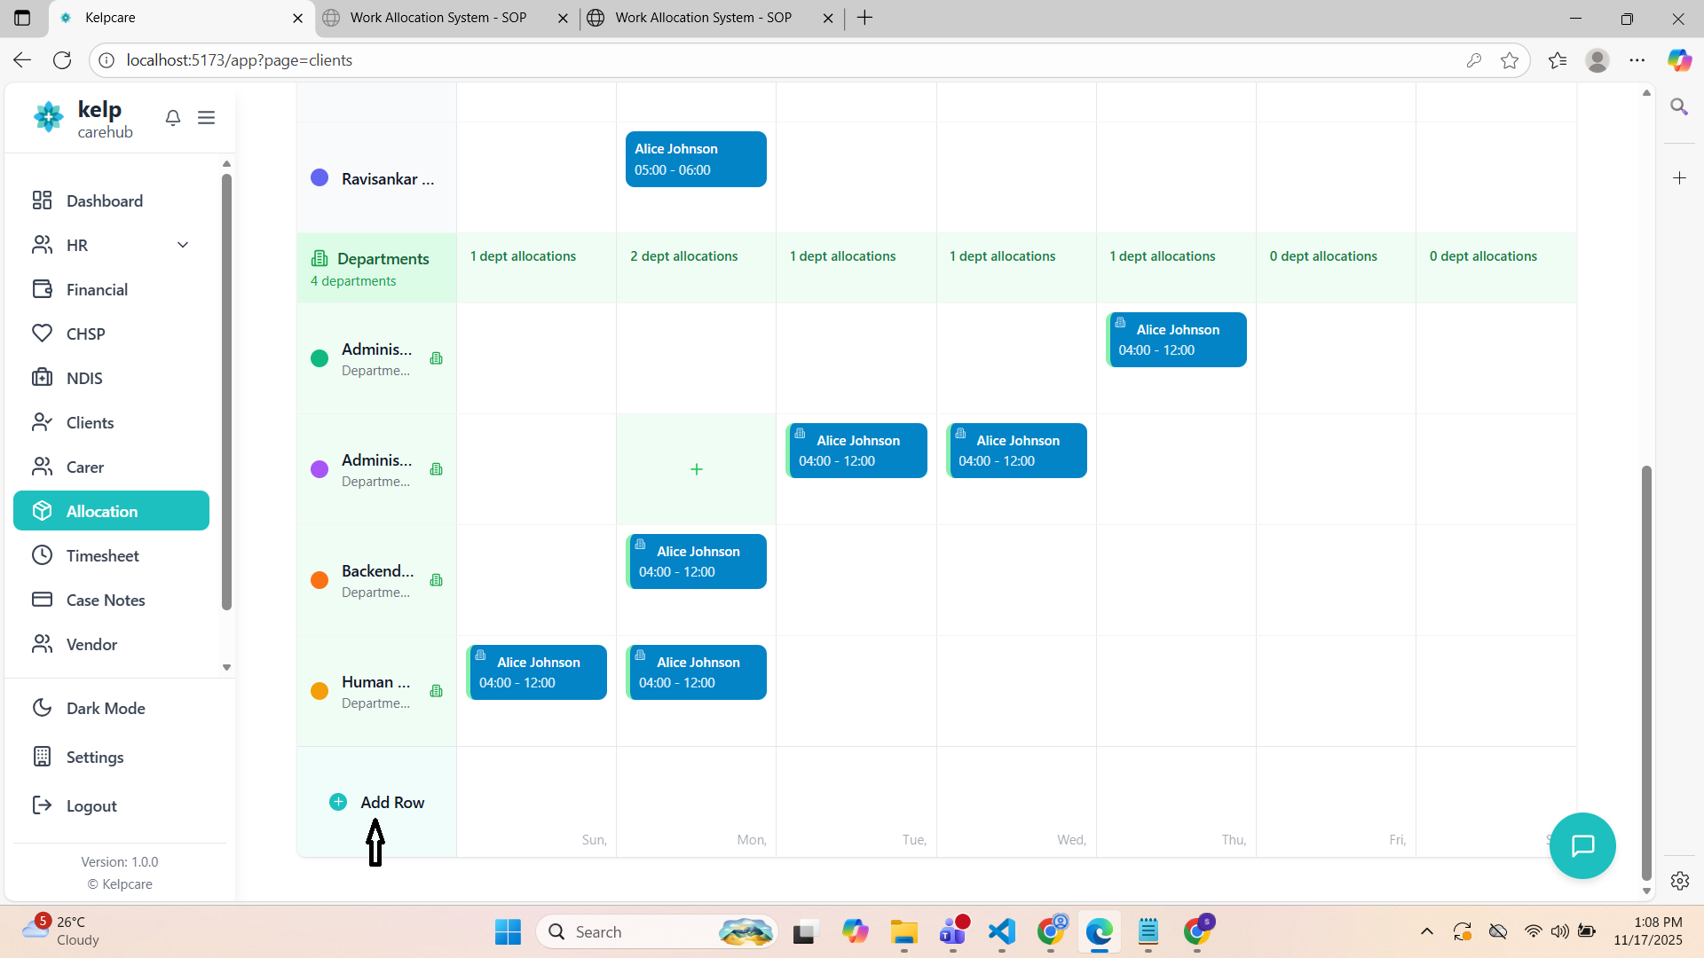
Task: Click the orange dot beside Backend department
Action: tap(319, 580)
